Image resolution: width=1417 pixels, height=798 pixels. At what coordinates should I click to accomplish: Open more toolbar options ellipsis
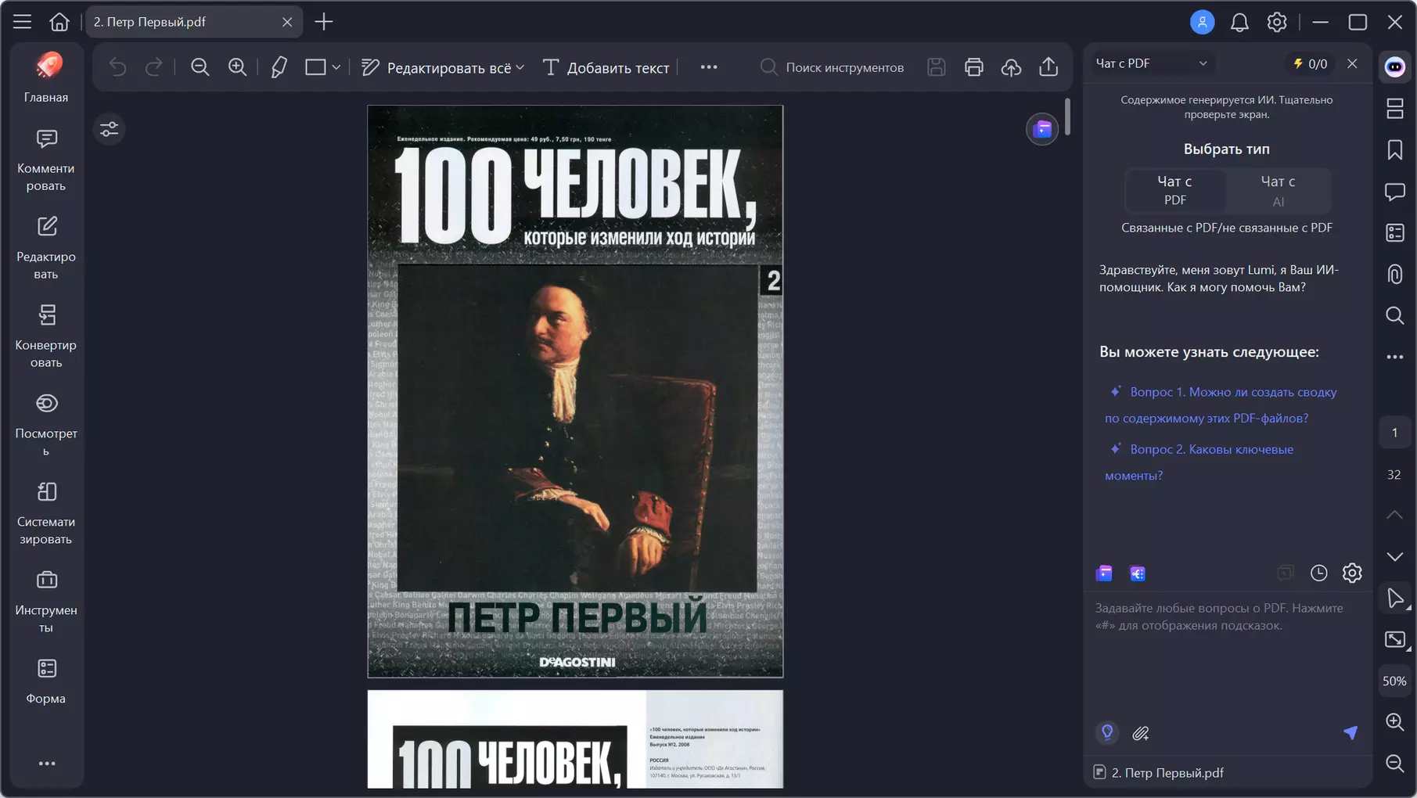[x=709, y=67]
